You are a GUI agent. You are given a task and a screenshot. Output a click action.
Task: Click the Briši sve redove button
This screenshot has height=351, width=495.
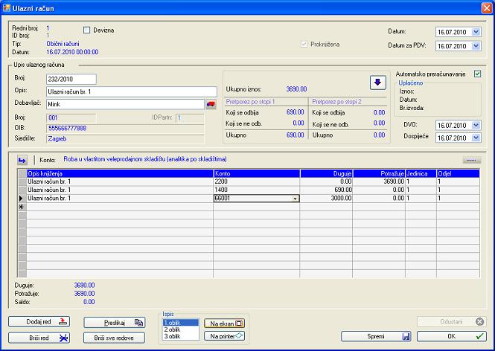pos(115,338)
